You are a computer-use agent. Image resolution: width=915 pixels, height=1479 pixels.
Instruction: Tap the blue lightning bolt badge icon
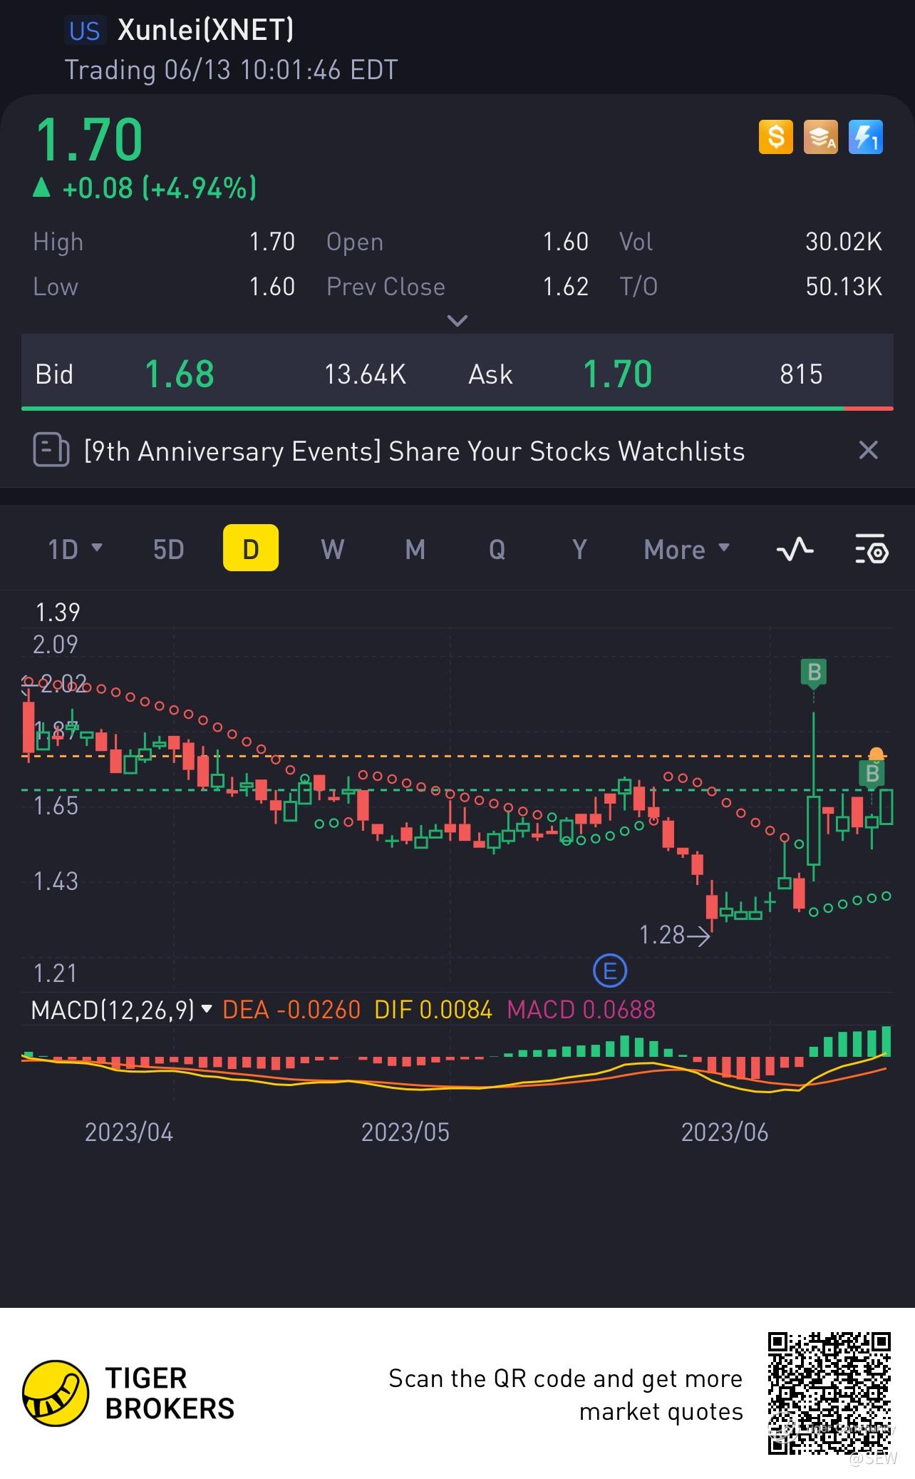[866, 136]
